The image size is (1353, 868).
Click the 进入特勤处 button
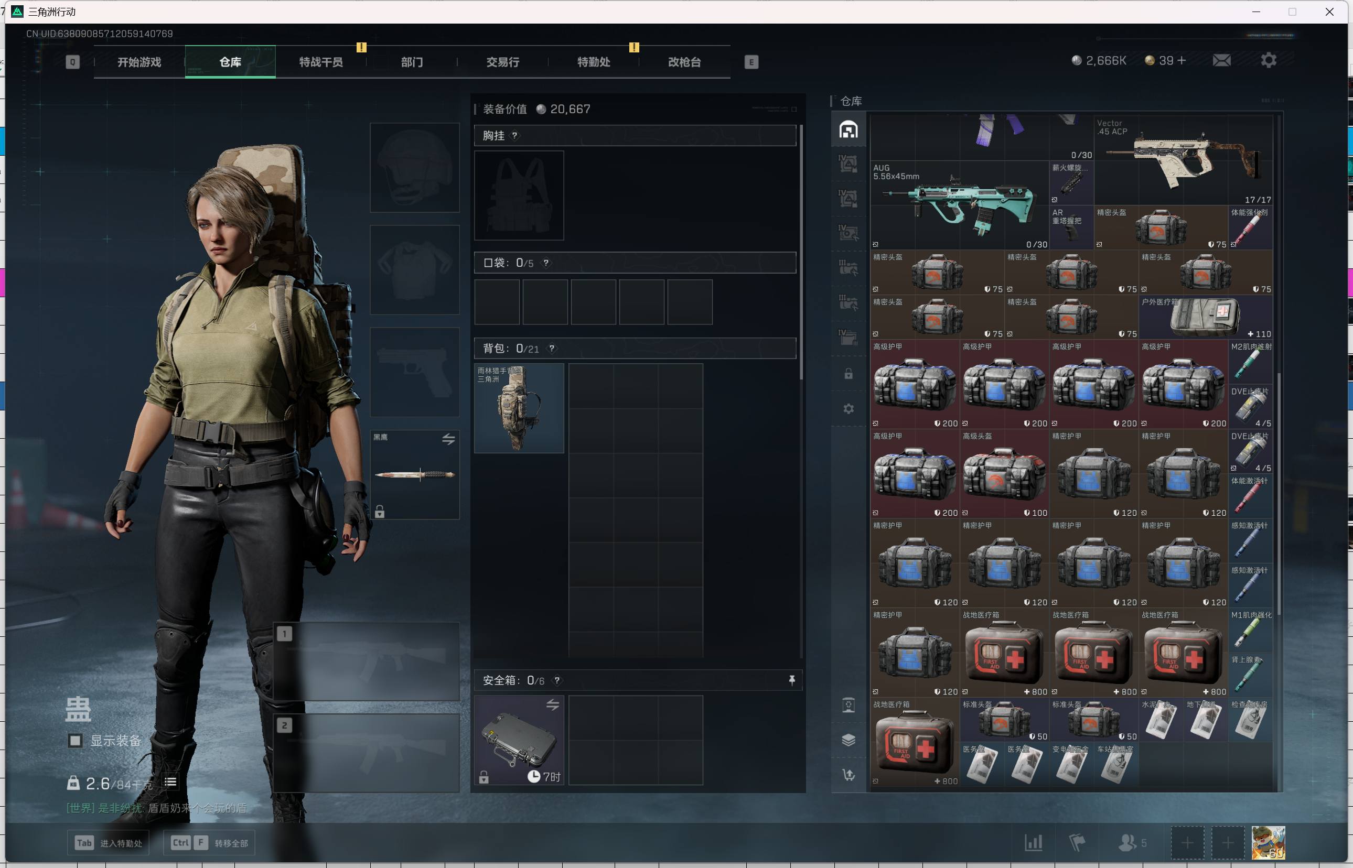point(108,843)
